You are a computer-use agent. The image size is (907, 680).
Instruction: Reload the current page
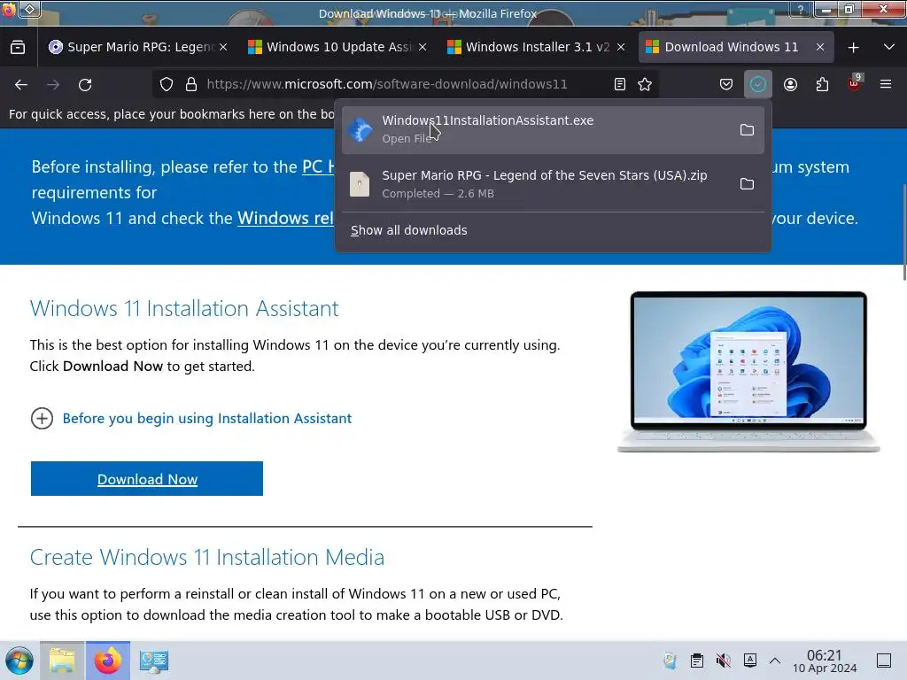tap(85, 84)
